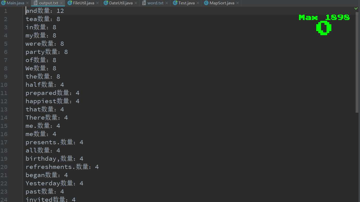Click gutter line number 12
This screenshot has height=202, width=360.
[4, 101]
